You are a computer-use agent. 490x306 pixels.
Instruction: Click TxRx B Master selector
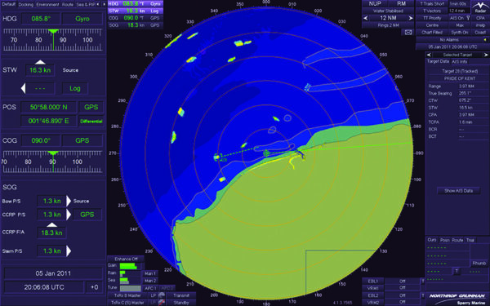127,295
